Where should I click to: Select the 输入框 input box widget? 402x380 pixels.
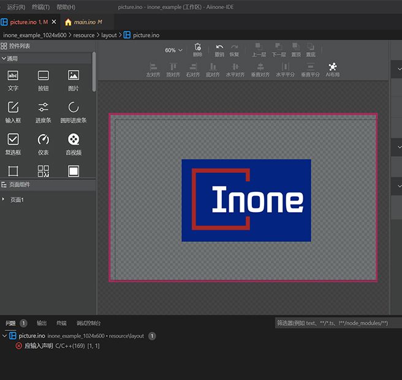tap(13, 112)
